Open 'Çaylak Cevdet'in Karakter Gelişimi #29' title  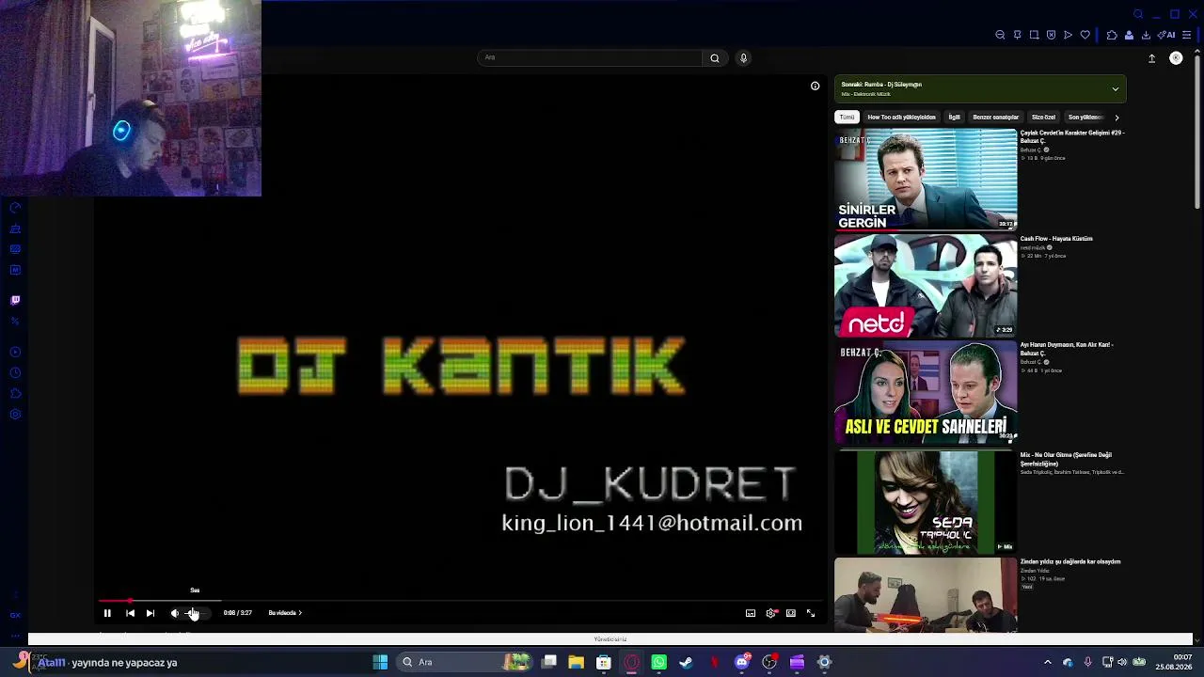[x=1072, y=136]
